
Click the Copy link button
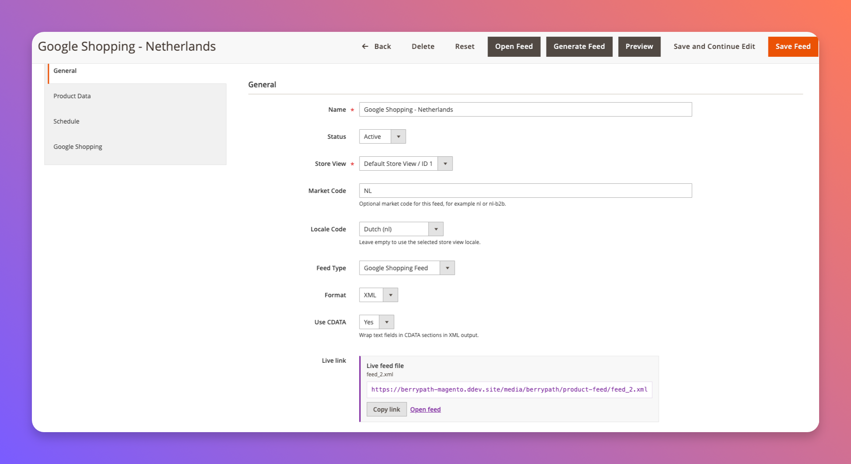[x=386, y=409]
